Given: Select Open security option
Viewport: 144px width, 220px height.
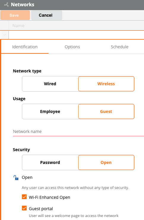Looking at the screenshot, I should pos(106,162).
